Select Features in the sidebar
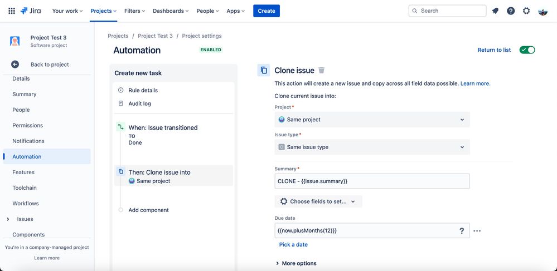This screenshot has width=557, height=271. click(23, 172)
